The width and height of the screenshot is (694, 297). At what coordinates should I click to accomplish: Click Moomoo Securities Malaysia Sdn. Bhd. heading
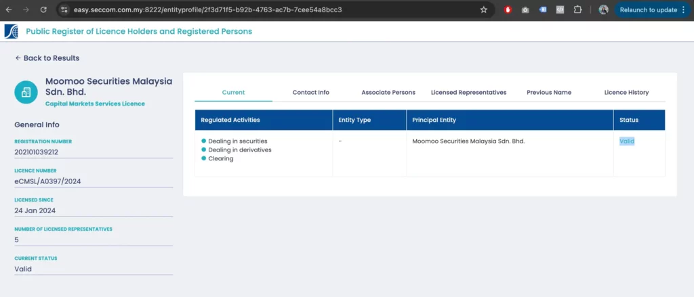tap(109, 87)
